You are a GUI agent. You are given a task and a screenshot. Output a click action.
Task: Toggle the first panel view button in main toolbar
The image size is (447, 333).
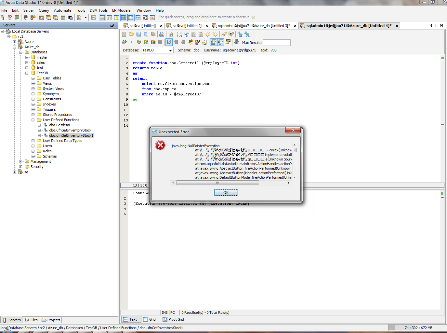click(102, 18)
